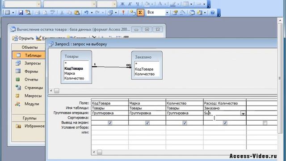Select КодТовара in the Товары table box

coord(74,68)
